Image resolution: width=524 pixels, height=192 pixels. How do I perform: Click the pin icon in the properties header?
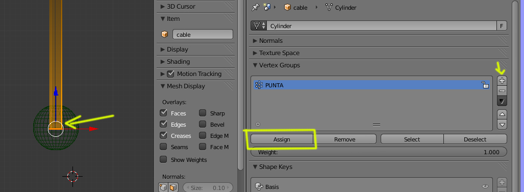tap(256, 7)
